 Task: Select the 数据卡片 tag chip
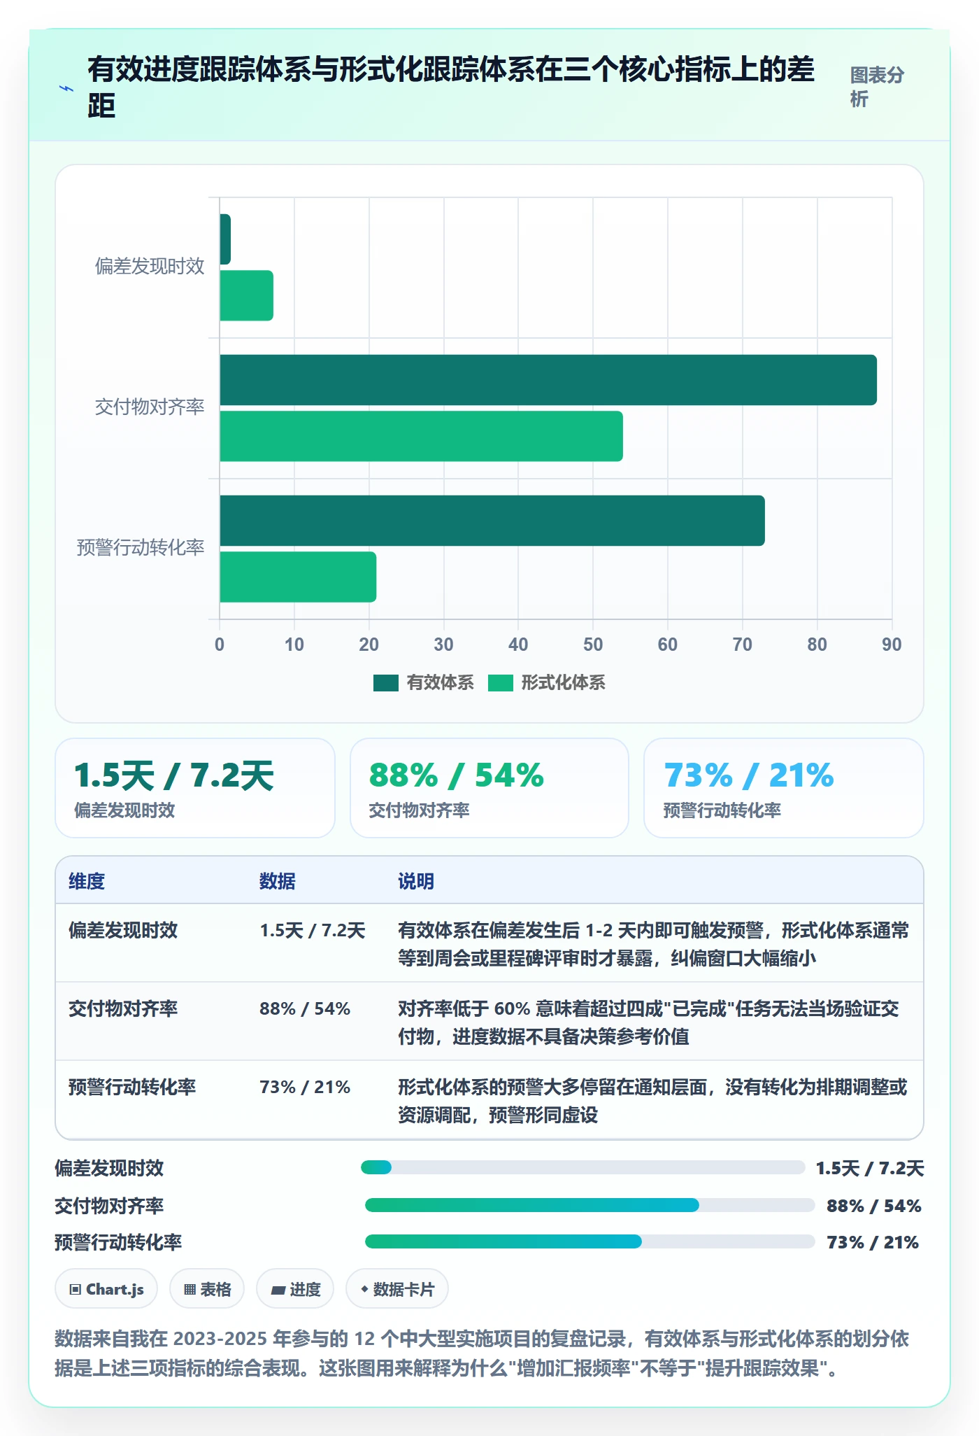tap(397, 1288)
